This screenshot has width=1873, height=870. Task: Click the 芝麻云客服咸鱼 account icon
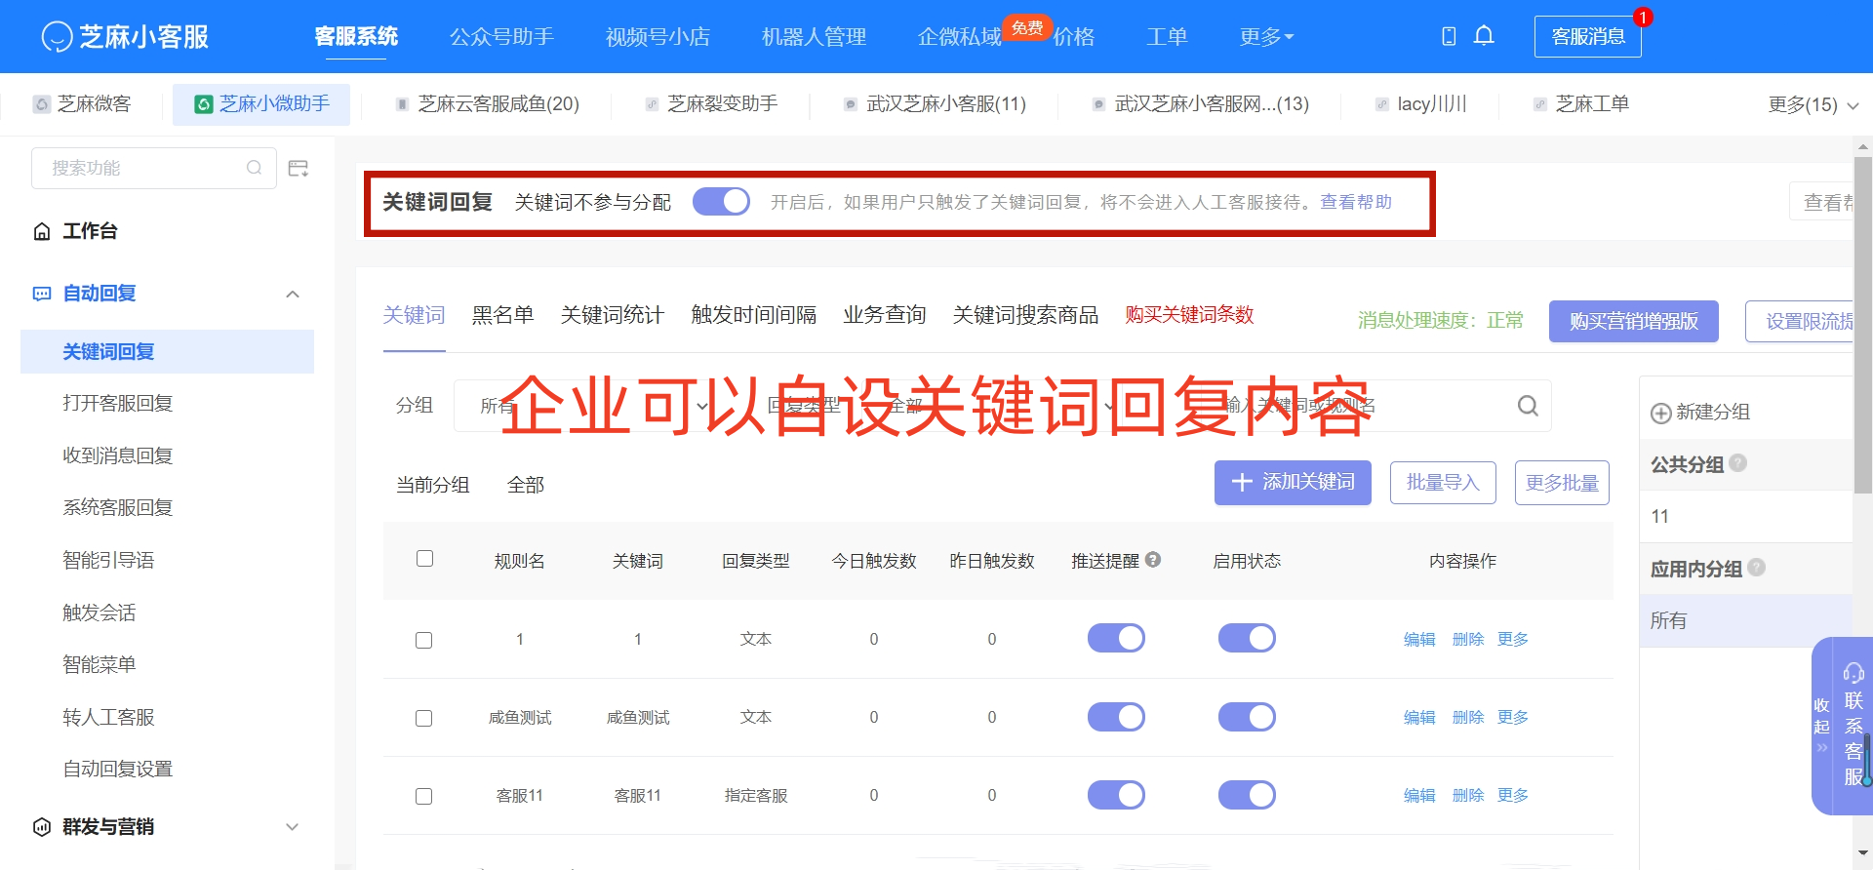tap(402, 104)
